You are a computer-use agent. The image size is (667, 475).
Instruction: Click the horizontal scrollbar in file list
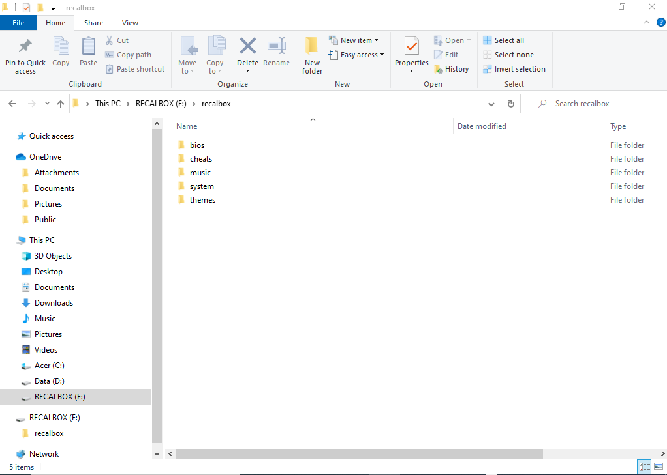click(360, 454)
